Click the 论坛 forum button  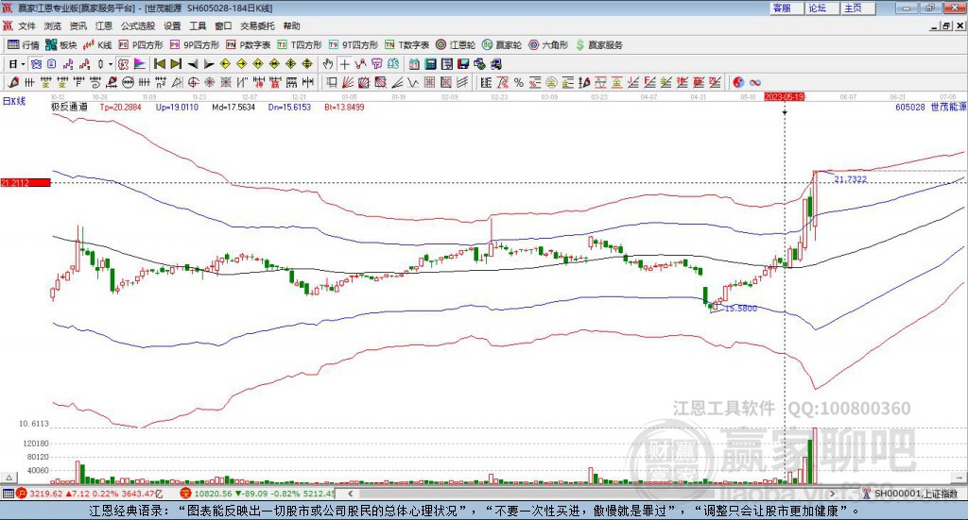coord(822,8)
